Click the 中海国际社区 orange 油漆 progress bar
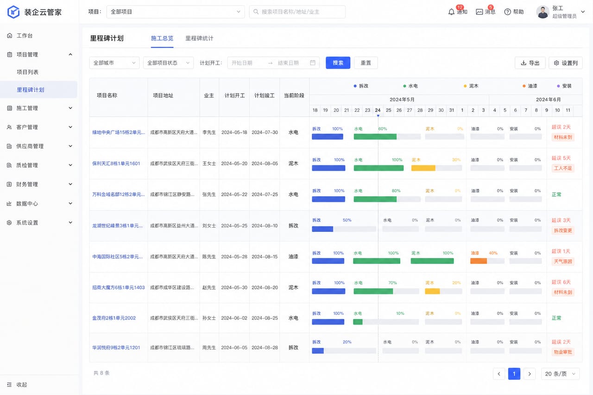593x395 pixels. (479, 261)
